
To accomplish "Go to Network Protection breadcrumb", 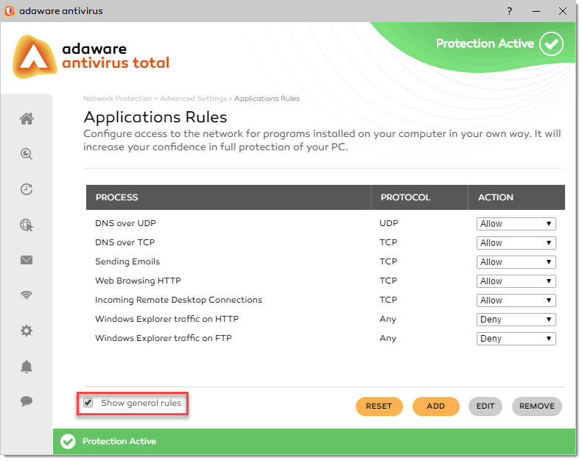I will tap(118, 99).
